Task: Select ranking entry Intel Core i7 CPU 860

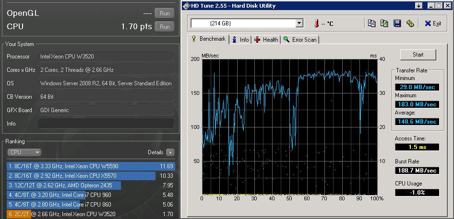Action: pyautogui.click(x=91, y=205)
